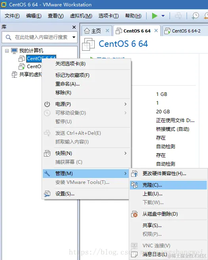The image size is (208, 260).
Task: Expand the 管理(M) submenu arrow
Action: tap(126, 174)
